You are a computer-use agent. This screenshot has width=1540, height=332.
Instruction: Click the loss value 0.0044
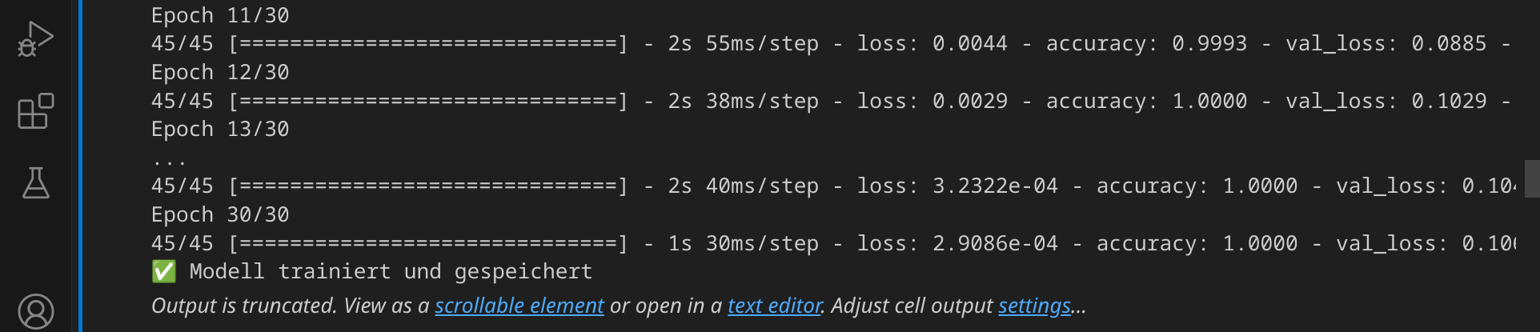point(970,43)
